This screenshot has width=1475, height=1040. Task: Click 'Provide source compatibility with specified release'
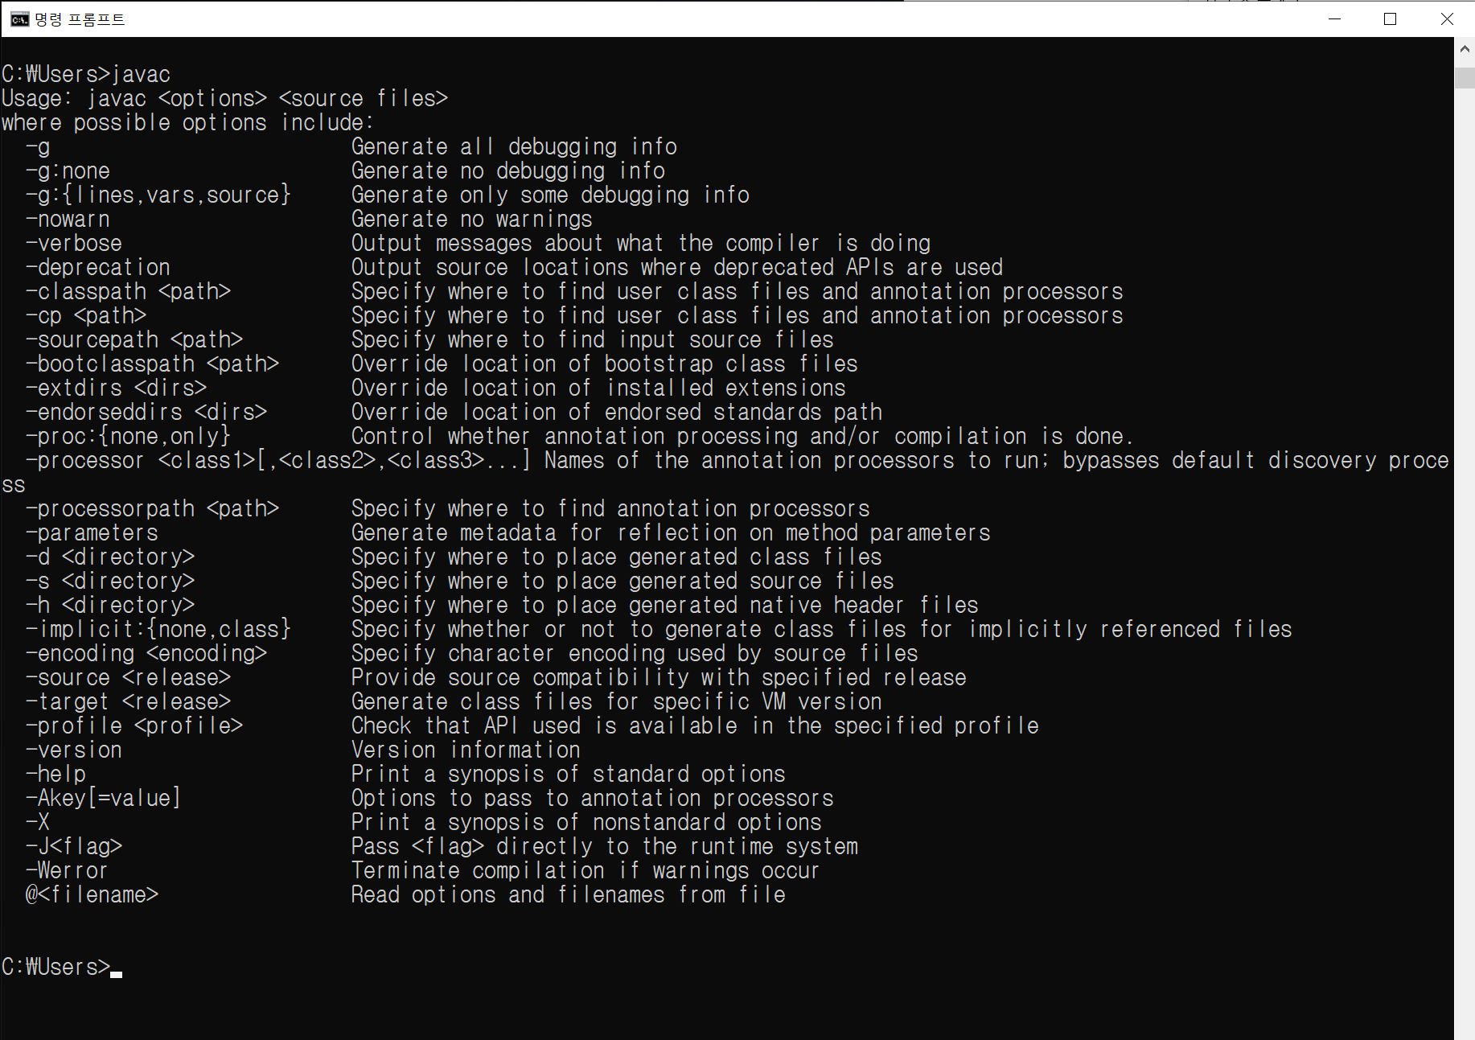(659, 678)
